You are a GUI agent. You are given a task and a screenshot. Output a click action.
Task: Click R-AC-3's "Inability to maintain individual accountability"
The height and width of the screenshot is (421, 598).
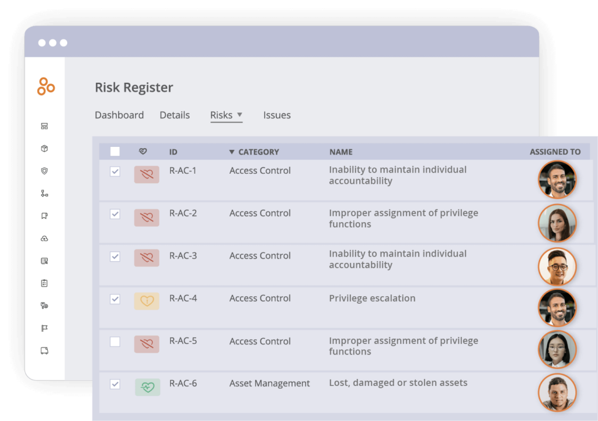pos(398,259)
